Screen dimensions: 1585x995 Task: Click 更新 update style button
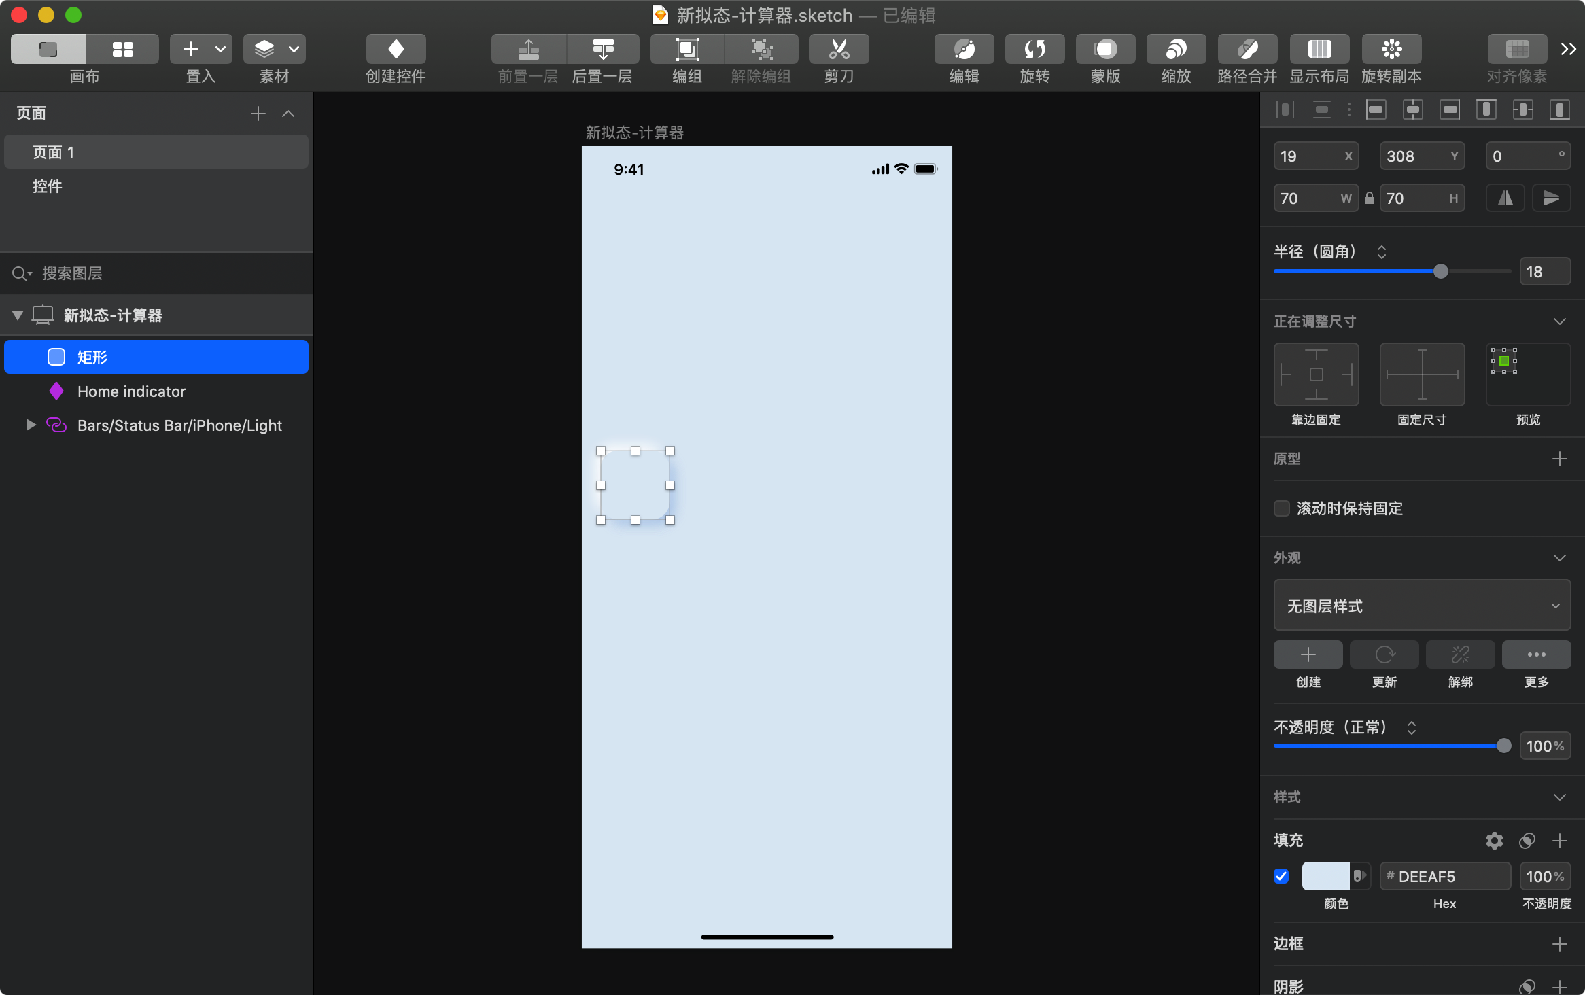(1384, 654)
